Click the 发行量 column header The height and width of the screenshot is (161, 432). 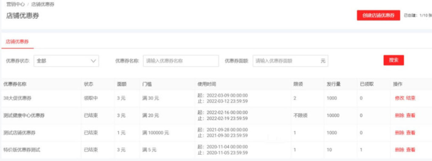pos(333,84)
